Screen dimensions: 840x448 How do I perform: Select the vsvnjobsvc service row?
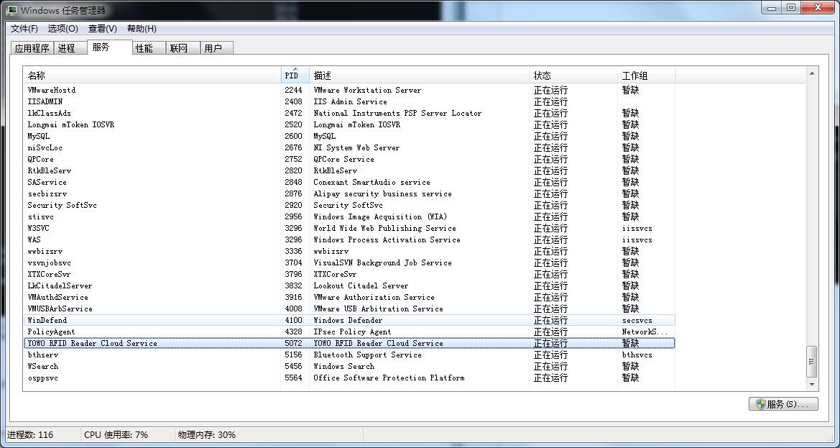click(349, 262)
